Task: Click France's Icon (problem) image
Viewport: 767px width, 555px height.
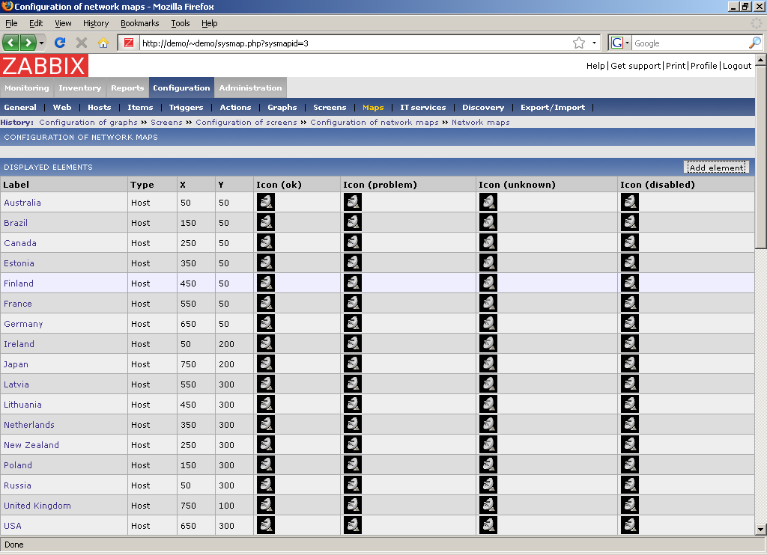Action: (x=352, y=303)
